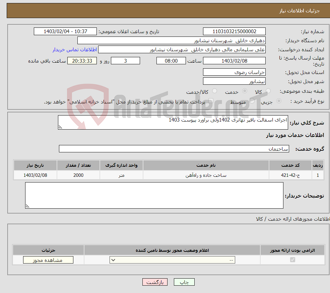Click the unit cell متر
Screen dimensions: 330x293
[x=121, y=175]
